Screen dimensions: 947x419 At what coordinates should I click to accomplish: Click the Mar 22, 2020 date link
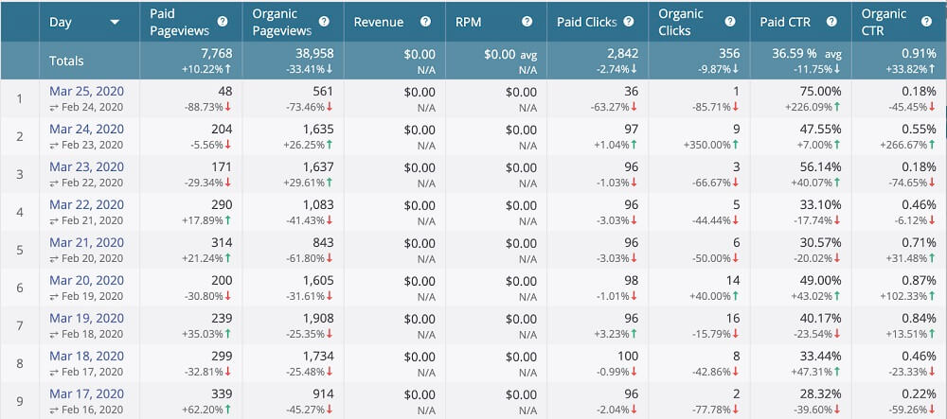click(86, 204)
